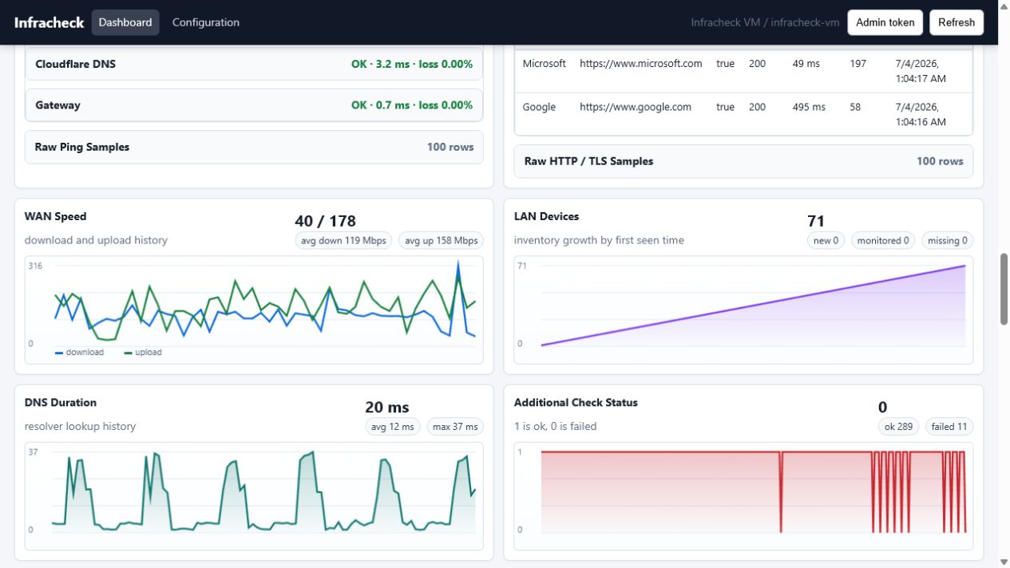Open the Dashboard tab

(125, 22)
